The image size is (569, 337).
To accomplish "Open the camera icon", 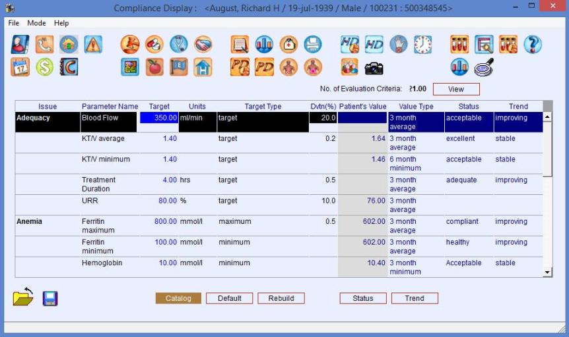I will 374,68.
